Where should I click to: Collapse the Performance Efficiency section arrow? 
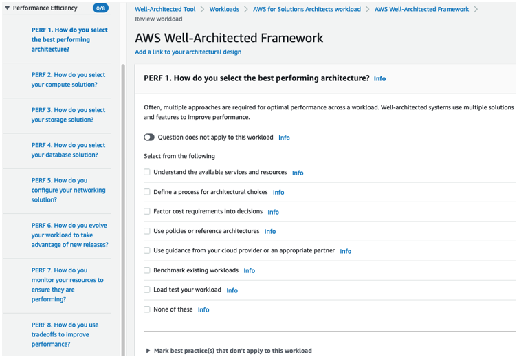[7, 8]
